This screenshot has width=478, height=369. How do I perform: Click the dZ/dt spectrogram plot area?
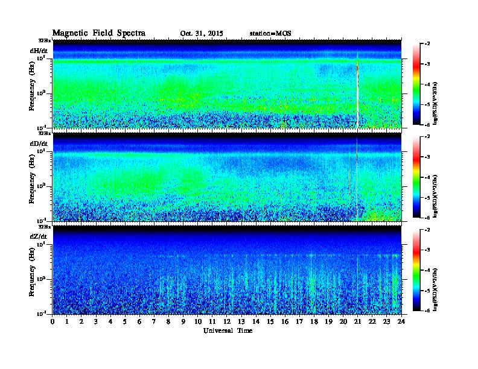pyautogui.click(x=227, y=270)
